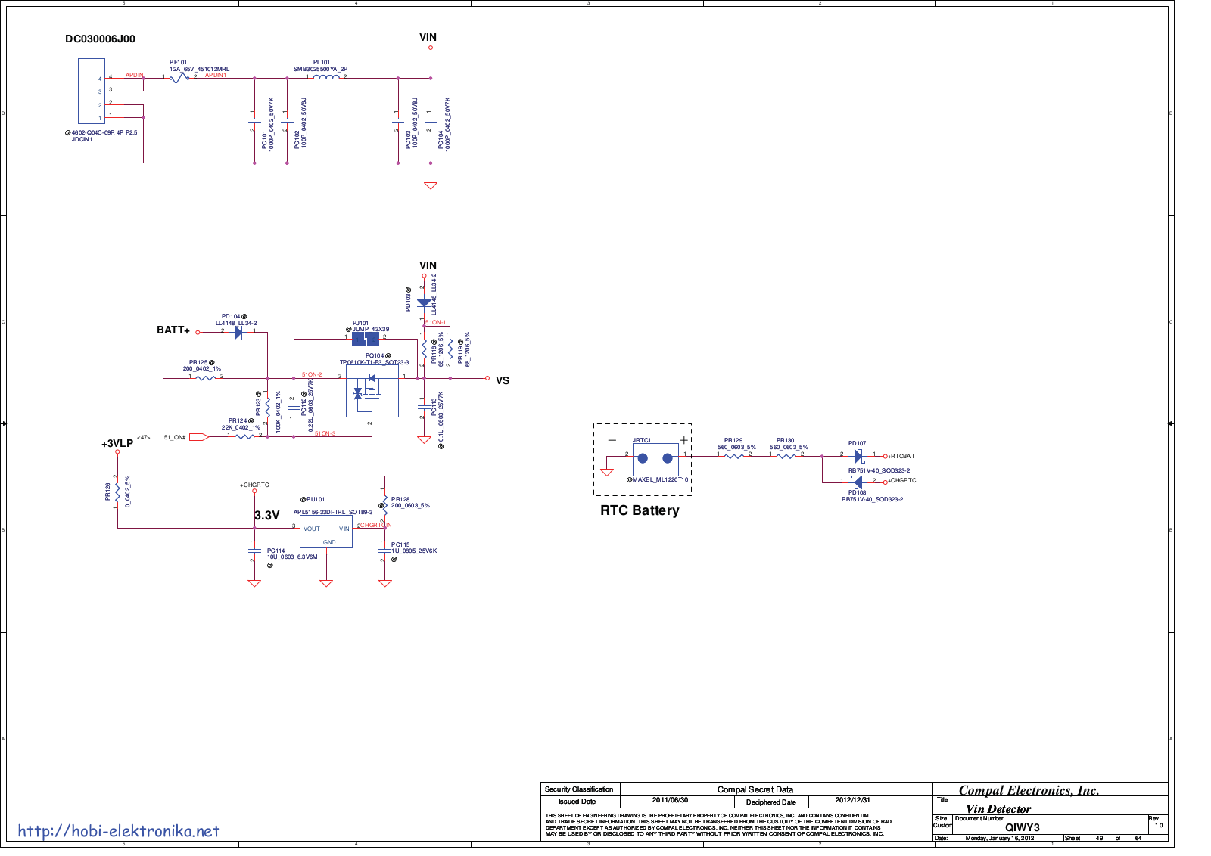Screen dimensions: 1211x856
Task: Click the PQ104 MOSFET symbol
Action: tap(372, 392)
